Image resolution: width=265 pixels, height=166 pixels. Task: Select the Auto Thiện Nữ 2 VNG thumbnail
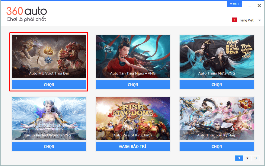pyautogui.click(x=217, y=57)
